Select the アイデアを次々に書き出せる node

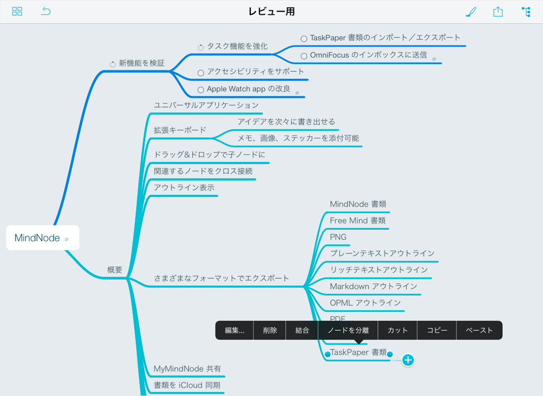286,122
